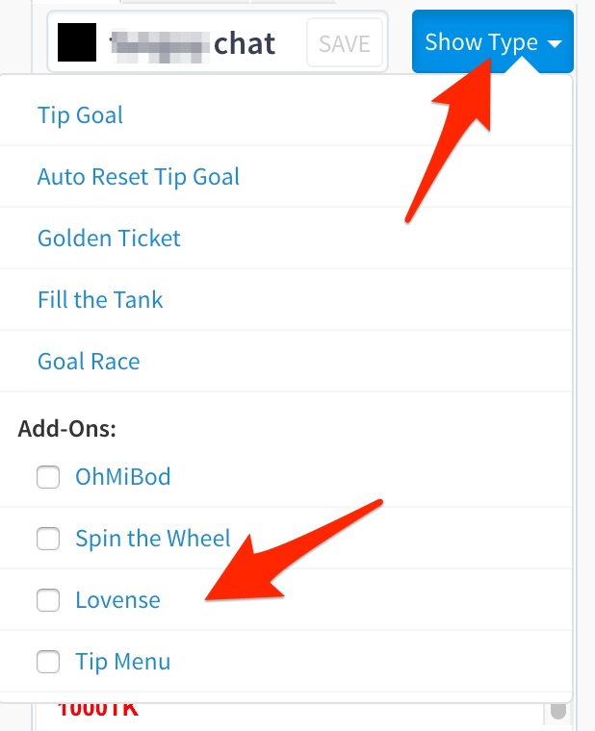Enable the OhMiBod add-on checkbox
The height and width of the screenshot is (731, 595).
coord(48,477)
